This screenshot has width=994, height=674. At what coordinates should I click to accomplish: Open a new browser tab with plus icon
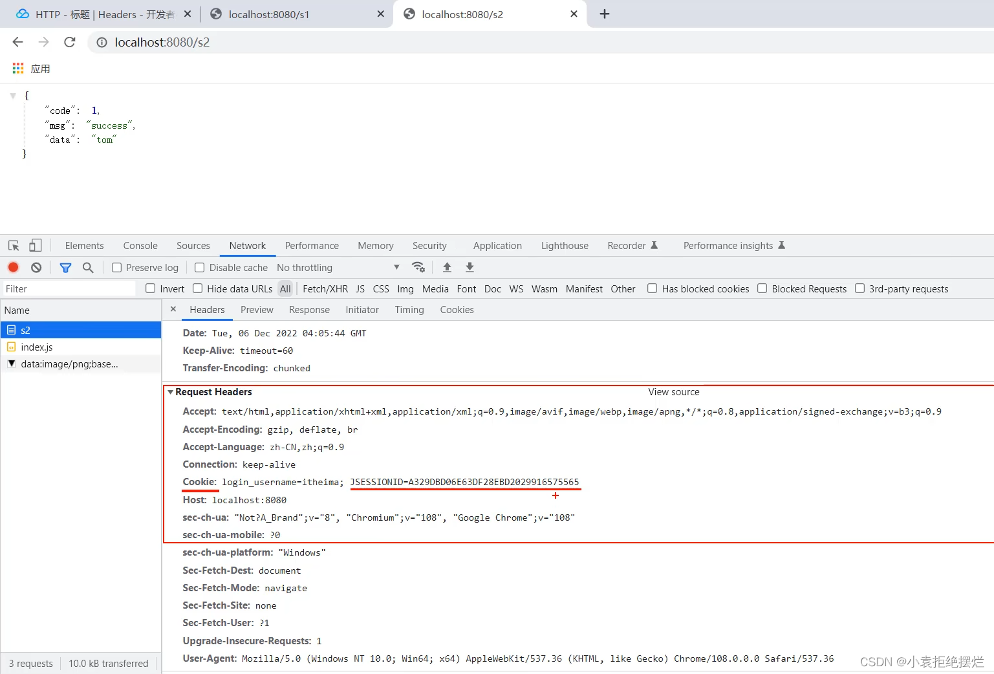(x=605, y=14)
